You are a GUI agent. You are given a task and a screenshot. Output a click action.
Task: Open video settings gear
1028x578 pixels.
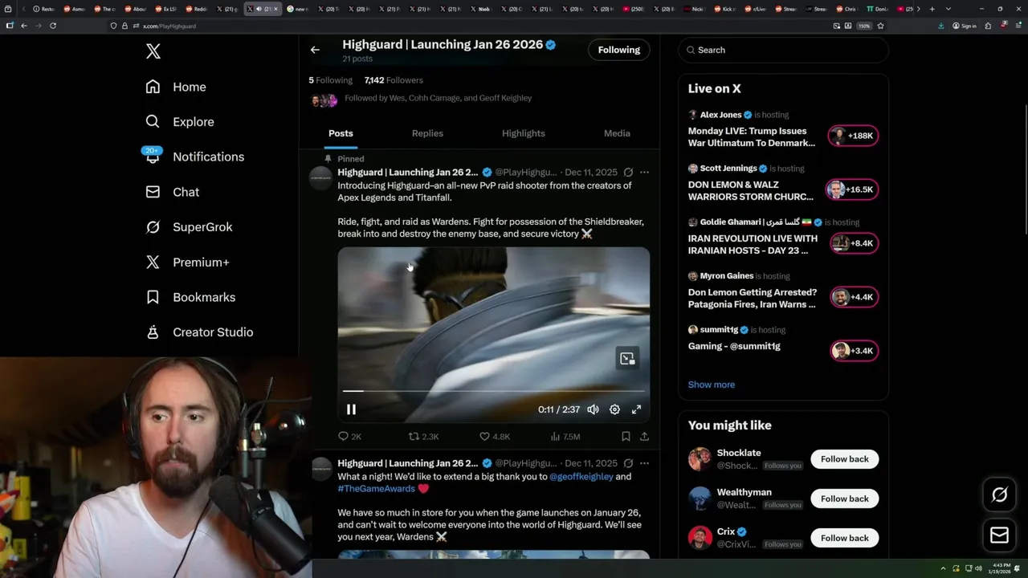point(614,409)
